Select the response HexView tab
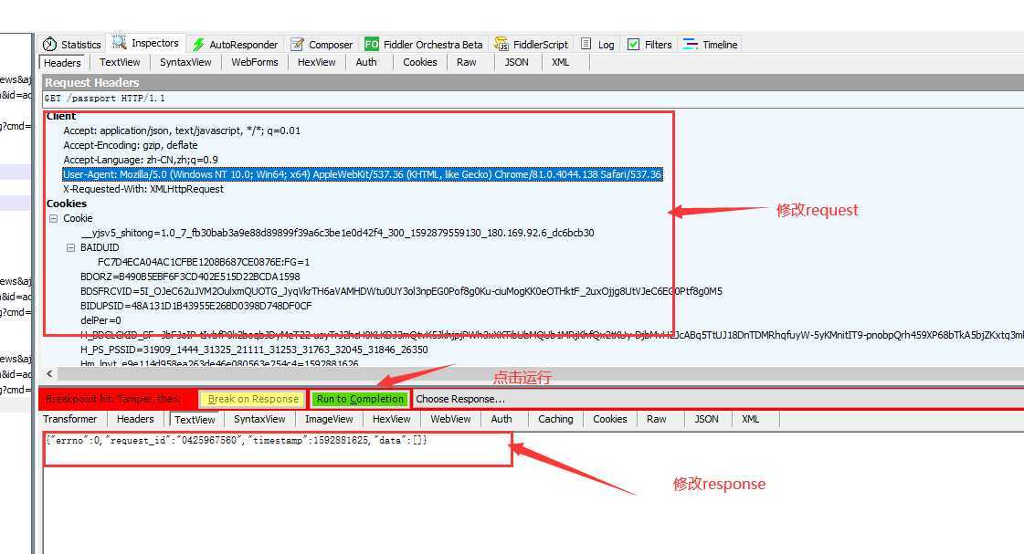The image size is (1024, 554). 391,419
